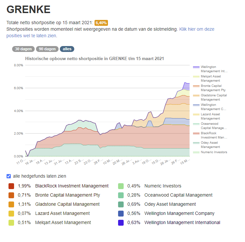Click BlackRock Investment Management red swatch

click(11, 186)
